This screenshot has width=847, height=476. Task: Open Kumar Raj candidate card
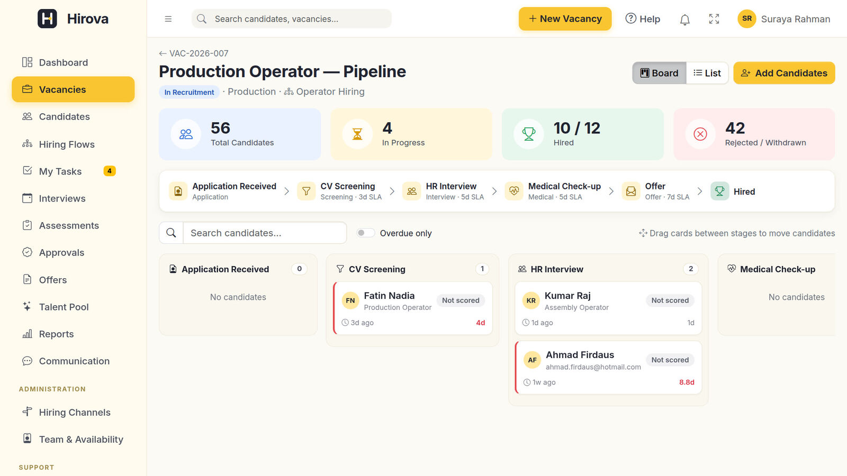(x=608, y=308)
